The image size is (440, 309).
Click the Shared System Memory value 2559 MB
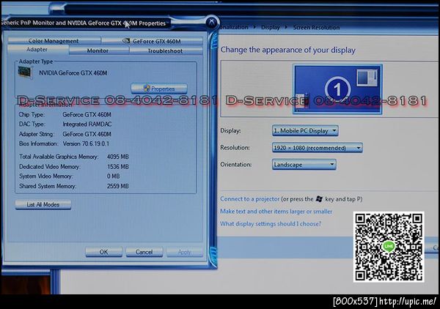pyautogui.click(x=118, y=186)
